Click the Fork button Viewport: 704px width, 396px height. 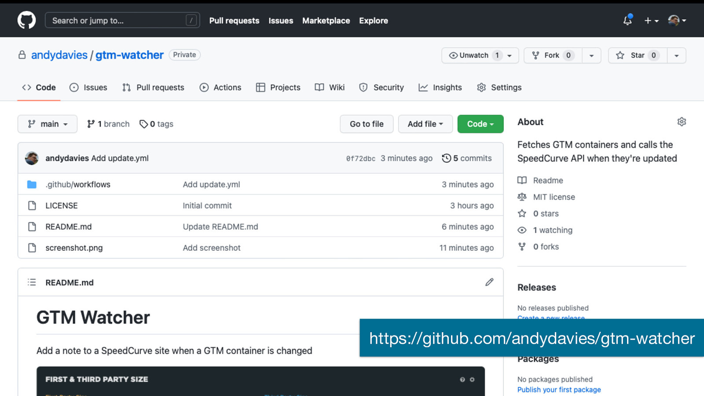point(553,55)
